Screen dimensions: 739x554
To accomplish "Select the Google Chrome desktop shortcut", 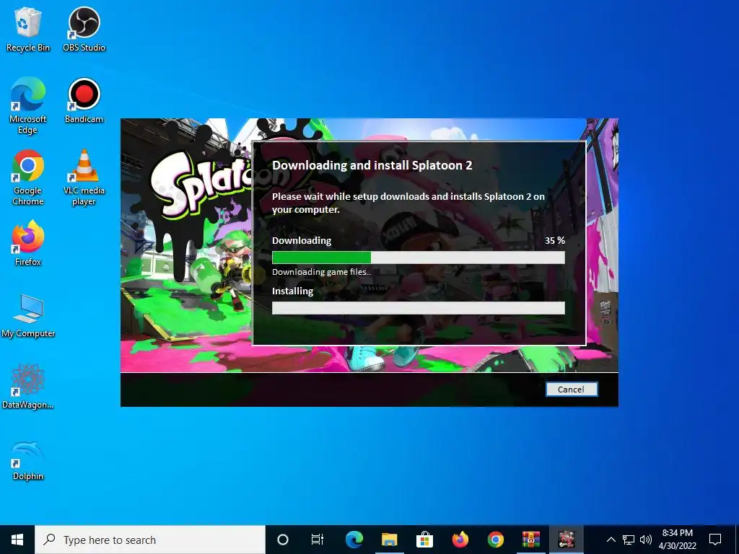I will tap(28, 177).
